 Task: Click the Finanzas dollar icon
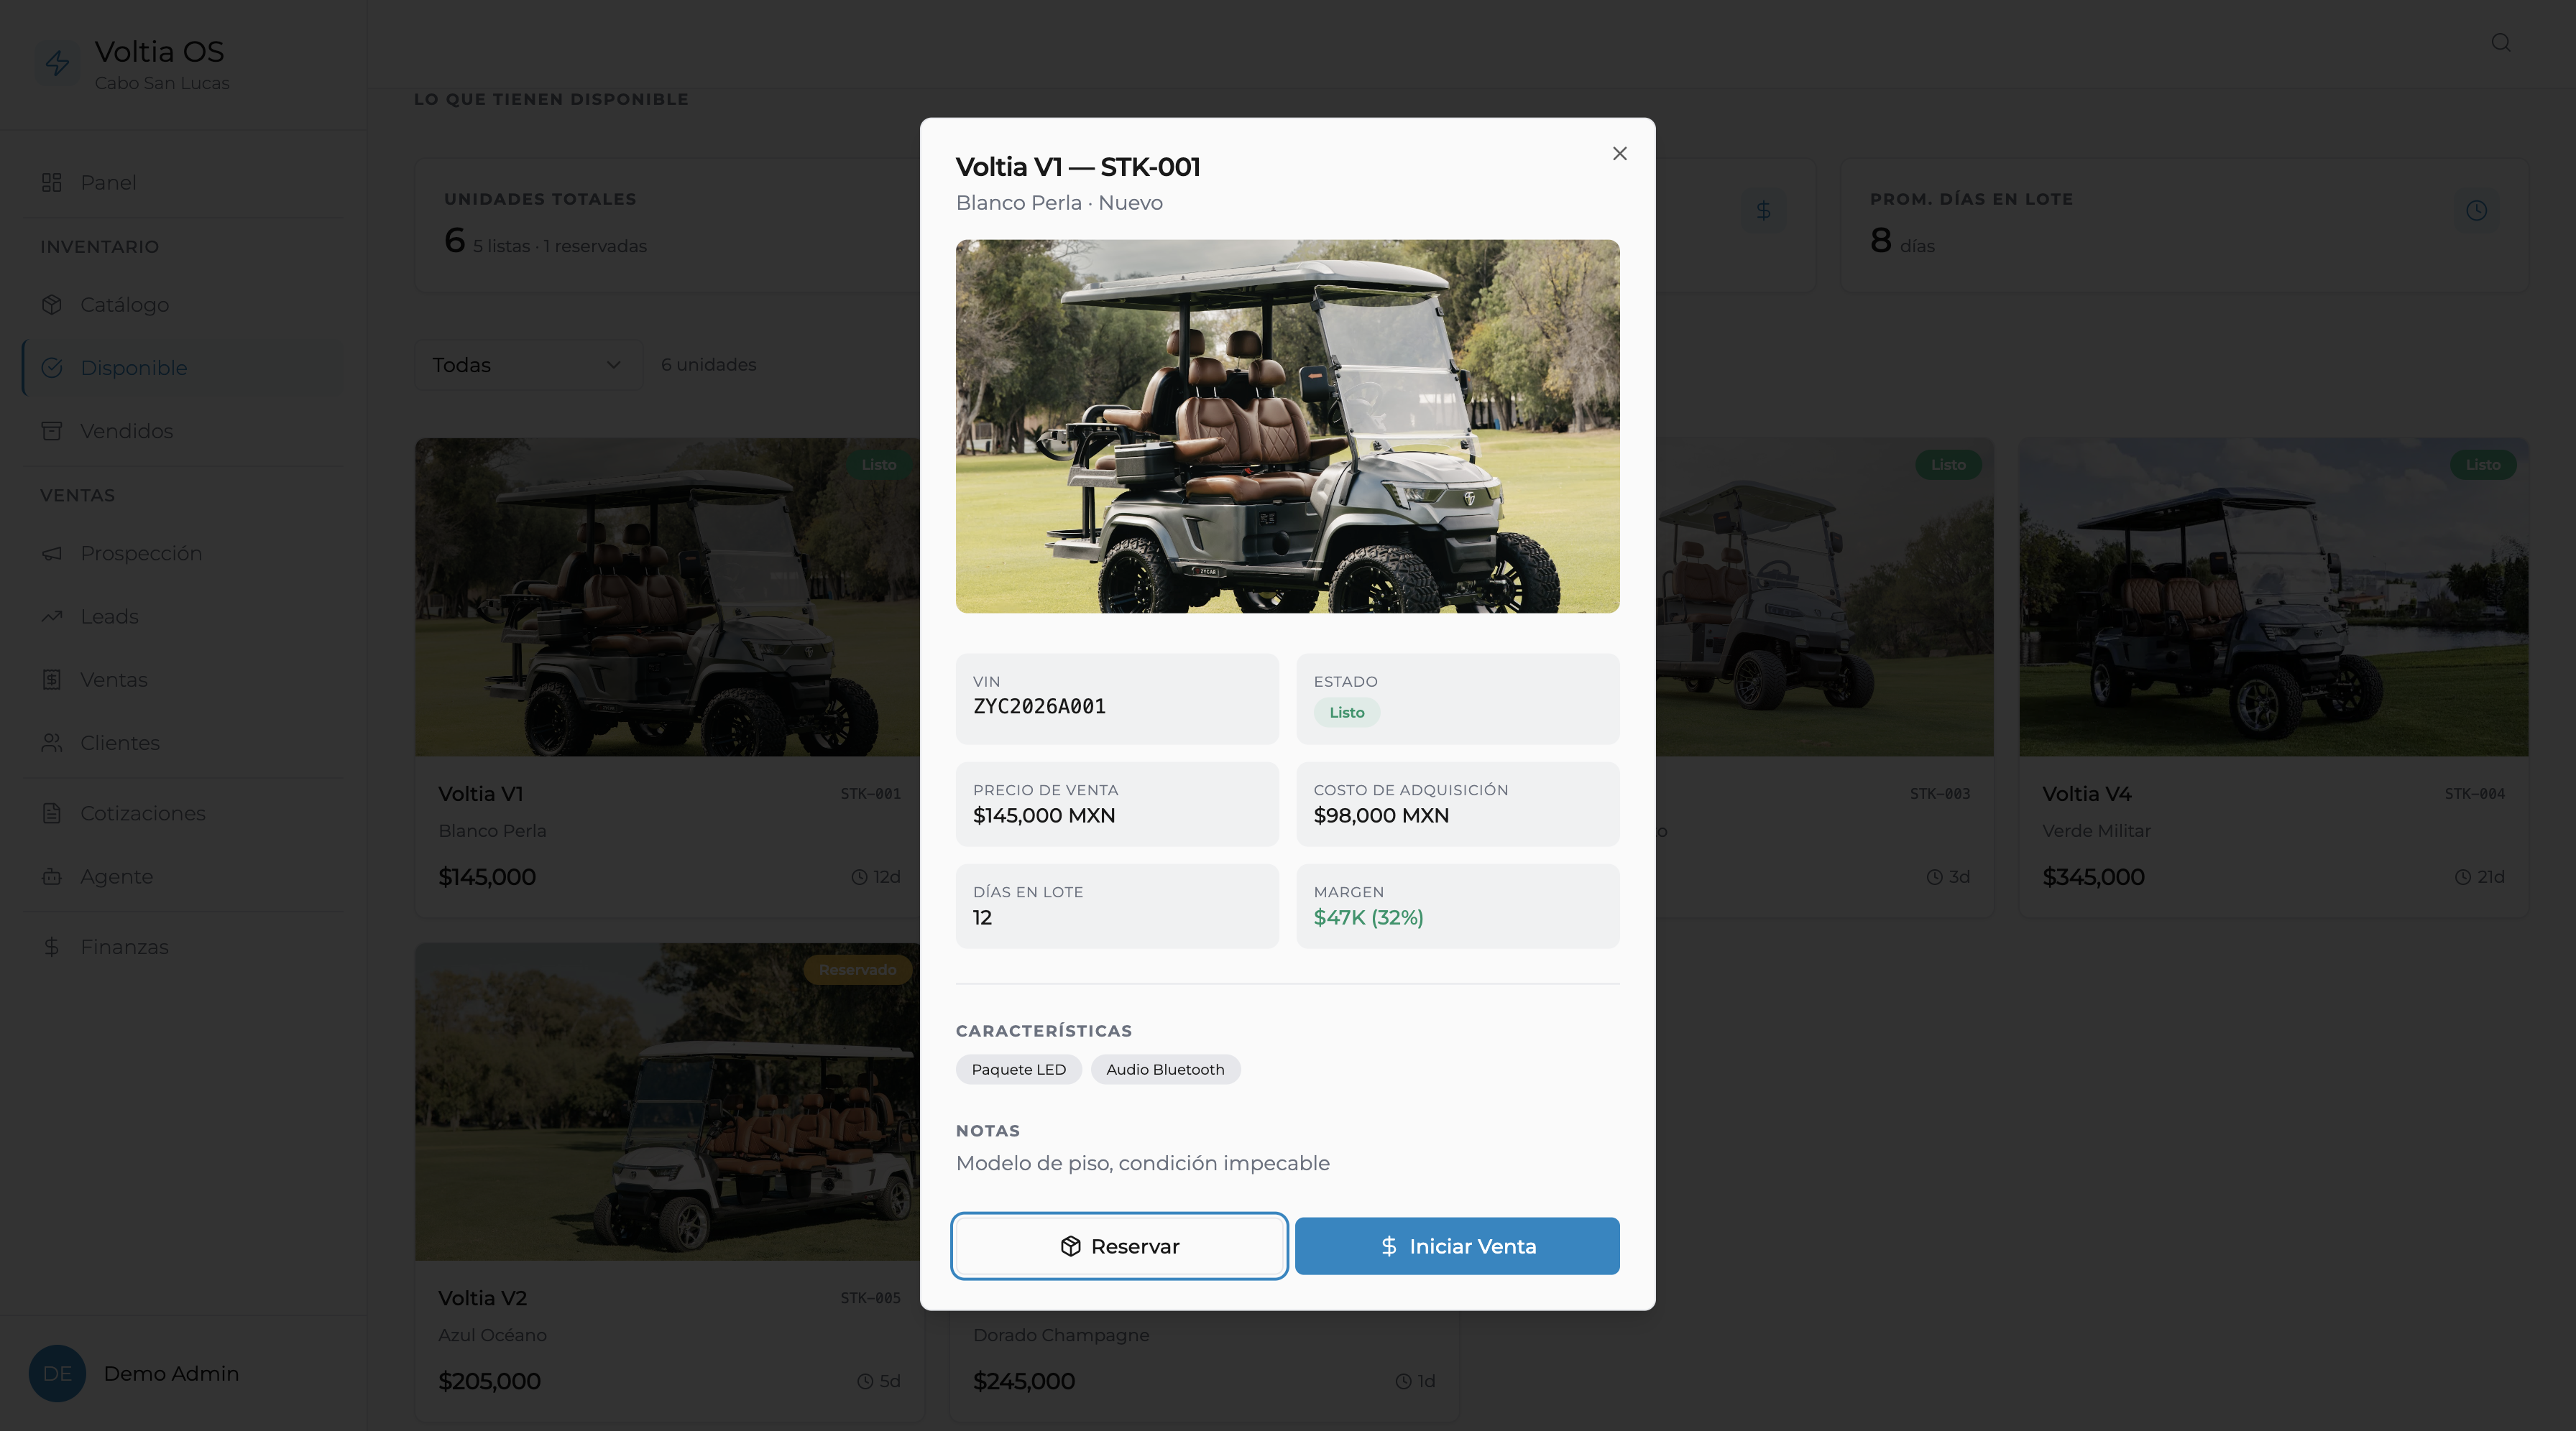[x=52, y=946]
